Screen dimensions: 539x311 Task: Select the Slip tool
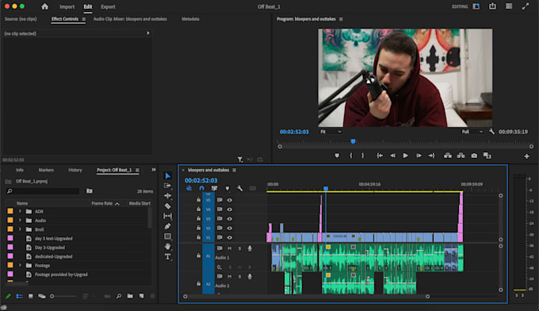tap(168, 216)
